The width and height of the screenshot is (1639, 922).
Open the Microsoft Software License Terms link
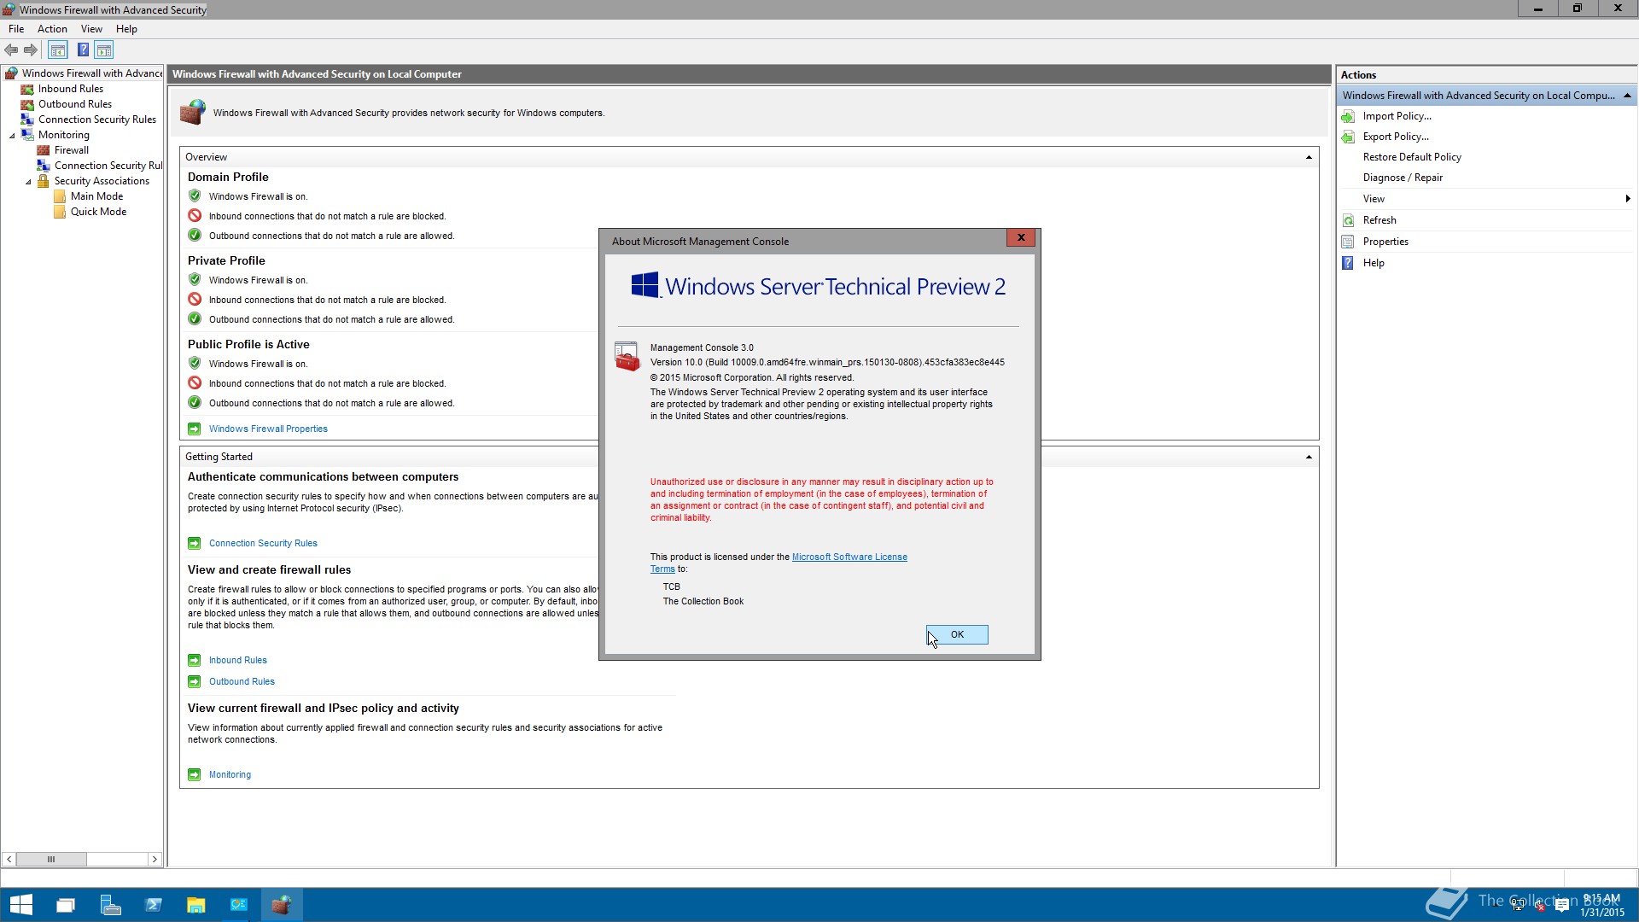click(x=849, y=557)
